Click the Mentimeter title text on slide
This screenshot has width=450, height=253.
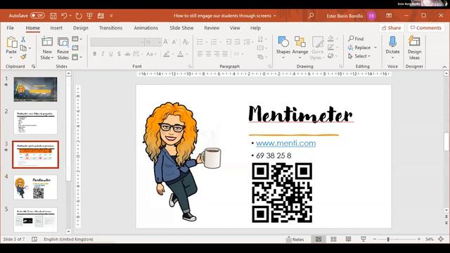pos(300,114)
